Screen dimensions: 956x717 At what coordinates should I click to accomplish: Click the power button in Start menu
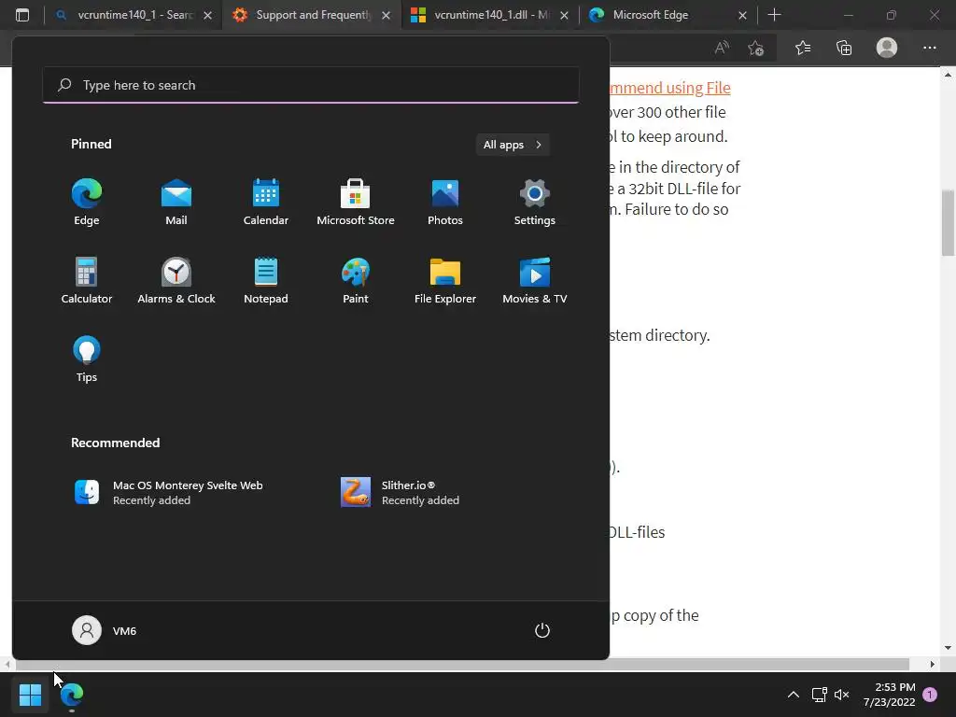point(542,630)
